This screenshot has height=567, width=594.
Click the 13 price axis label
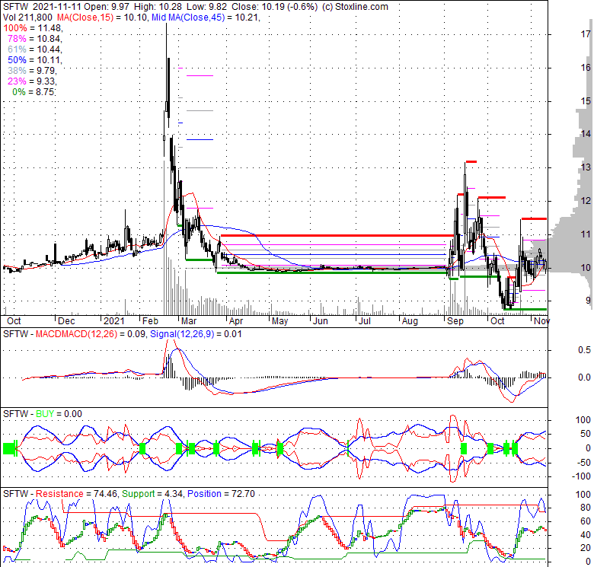[x=586, y=167]
